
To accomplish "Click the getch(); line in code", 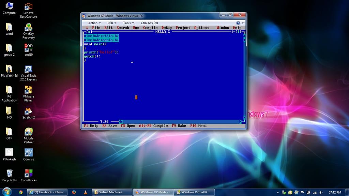I will (x=92, y=56).
